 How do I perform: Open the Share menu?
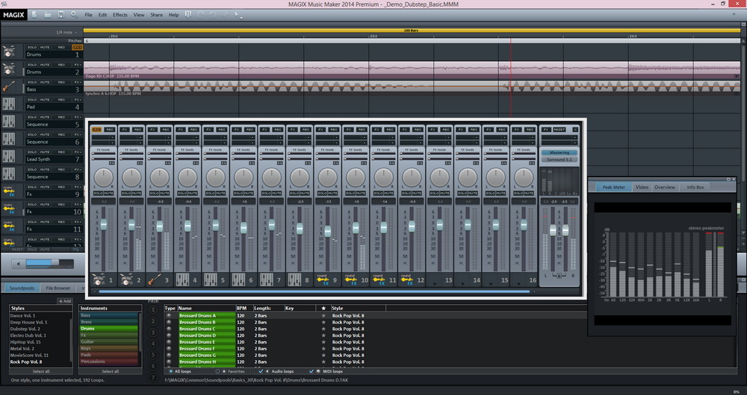click(156, 15)
